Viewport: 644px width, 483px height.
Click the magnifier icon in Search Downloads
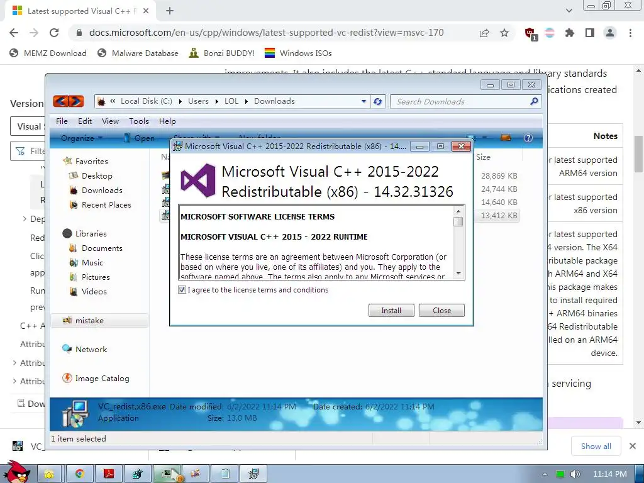(533, 101)
